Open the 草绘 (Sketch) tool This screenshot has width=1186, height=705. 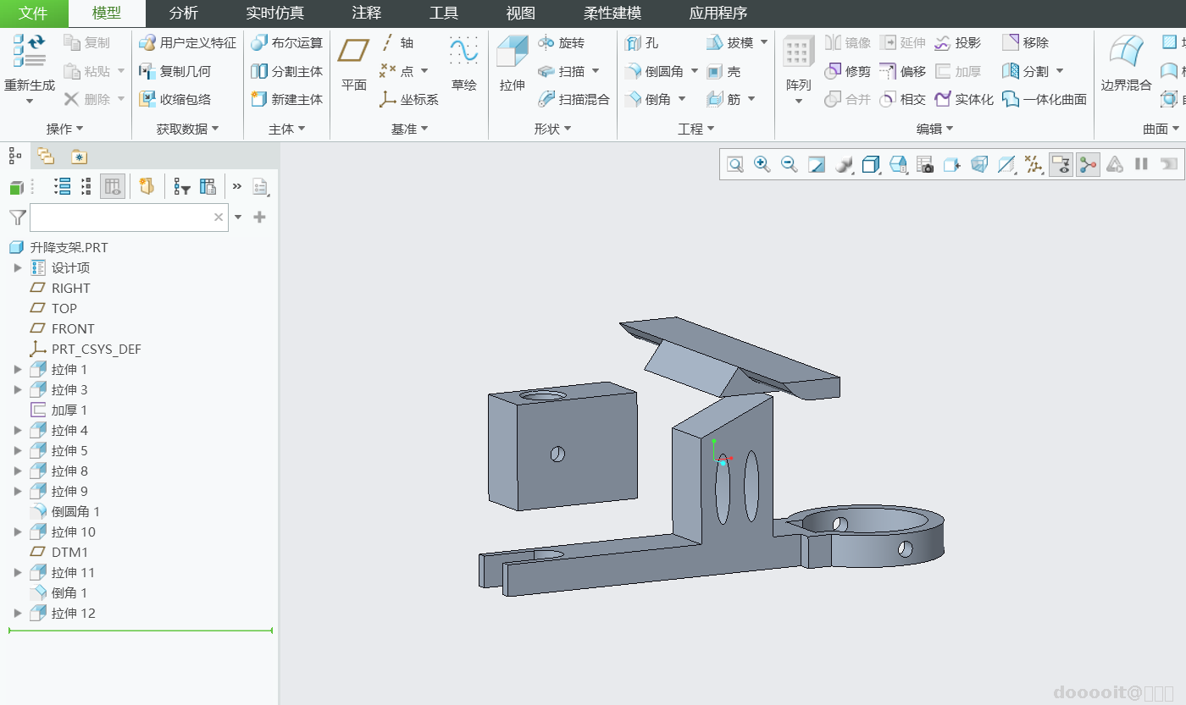[x=463, y=63]
